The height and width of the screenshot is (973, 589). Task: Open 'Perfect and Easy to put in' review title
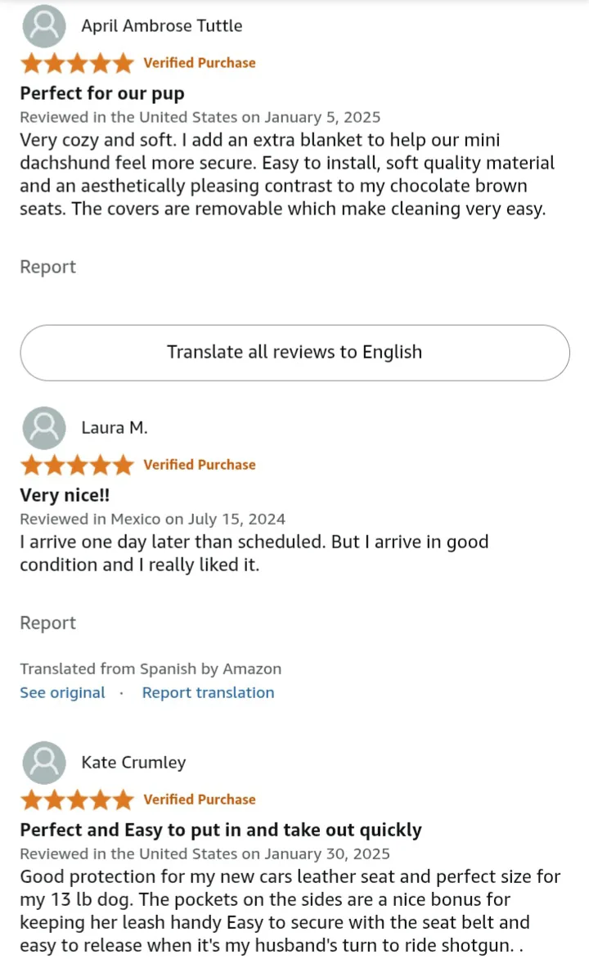coord(221,830)
